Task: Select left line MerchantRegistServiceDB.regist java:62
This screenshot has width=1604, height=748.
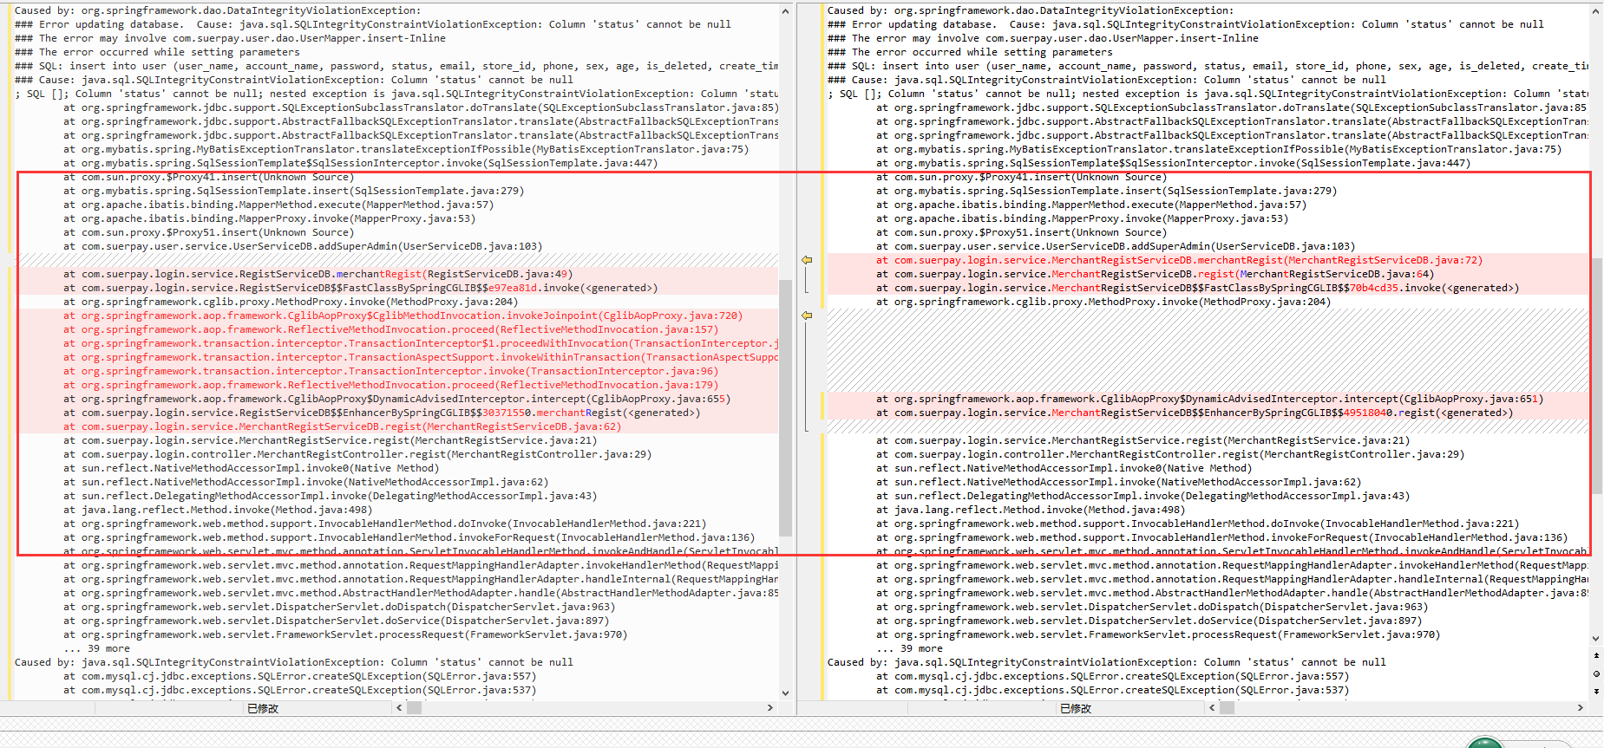Action: tap(342, 426)
